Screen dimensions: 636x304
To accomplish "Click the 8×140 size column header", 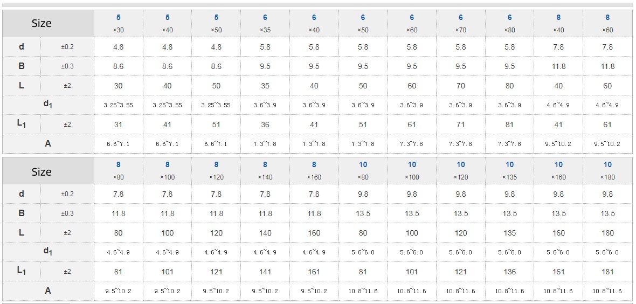I will [265, 171].
